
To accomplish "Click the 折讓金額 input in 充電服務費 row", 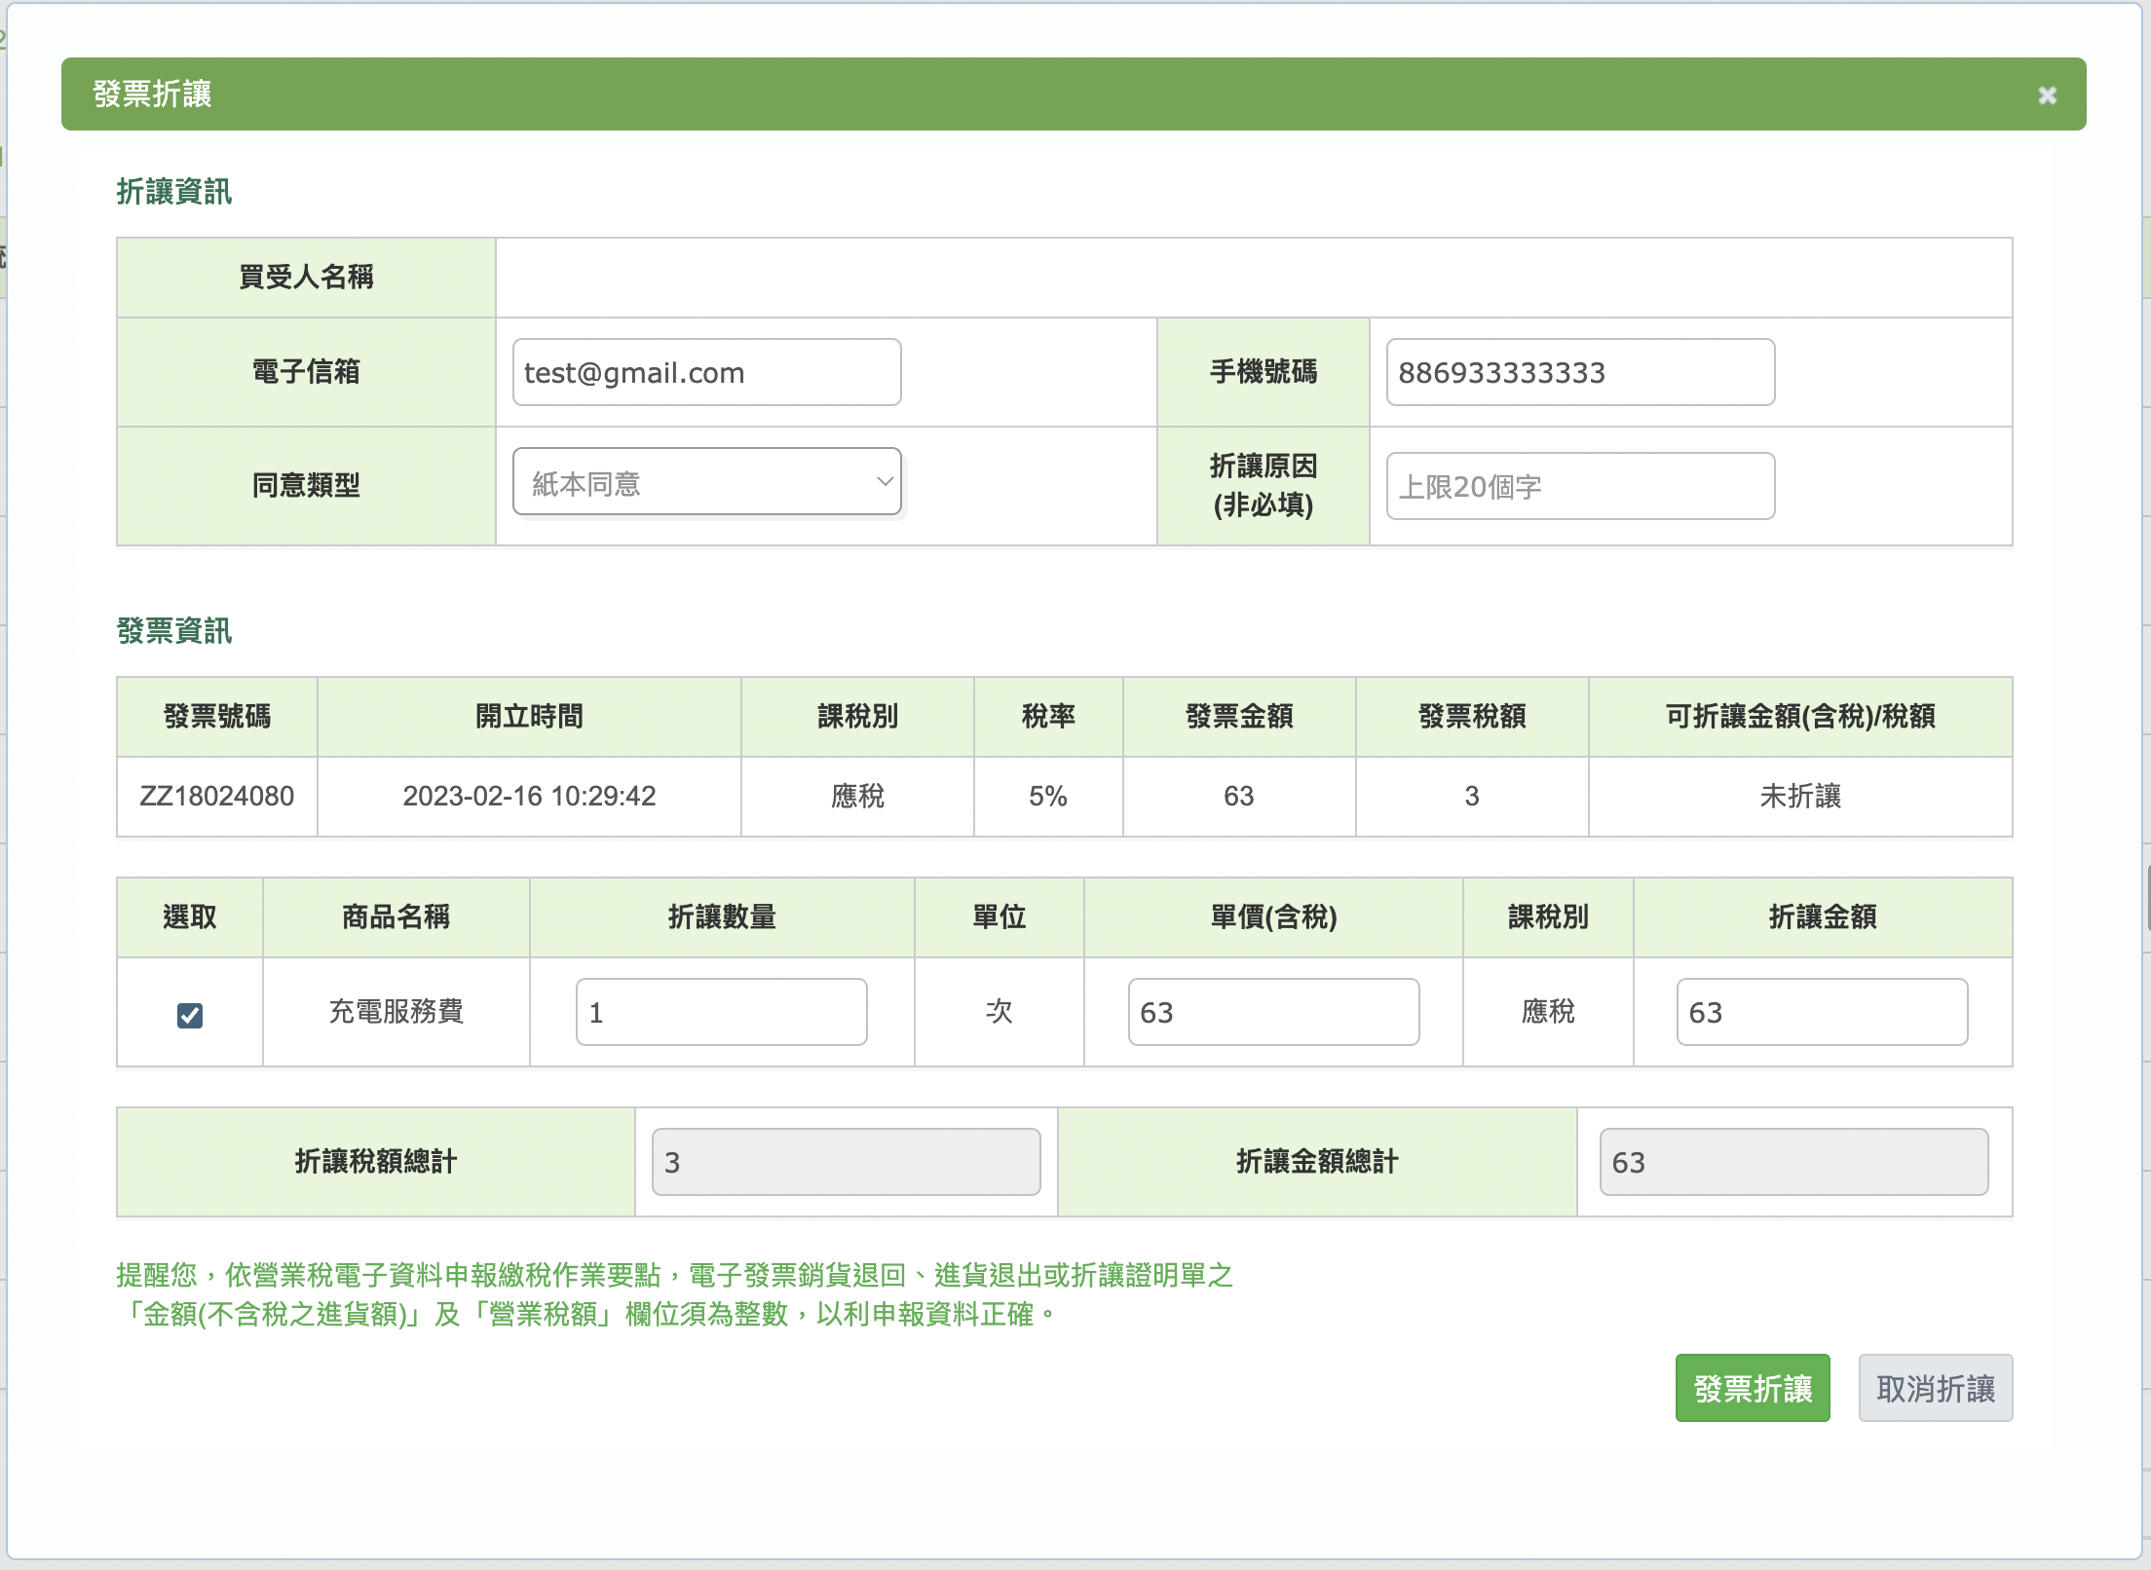I will click(1822, 1012).
